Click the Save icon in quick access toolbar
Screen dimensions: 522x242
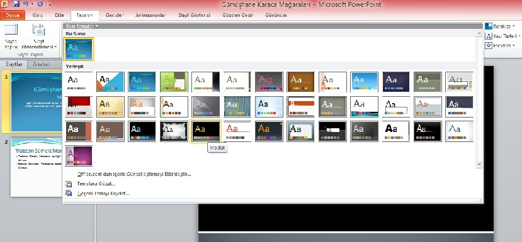16,4
